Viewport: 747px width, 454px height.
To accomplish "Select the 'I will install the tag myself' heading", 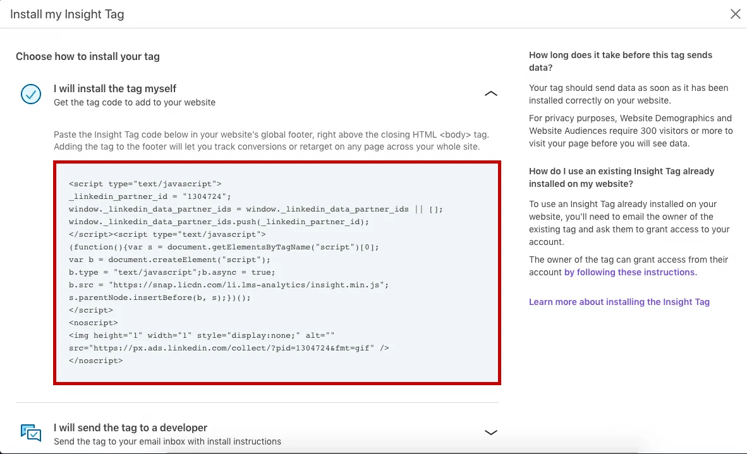I will coord(115,88).
